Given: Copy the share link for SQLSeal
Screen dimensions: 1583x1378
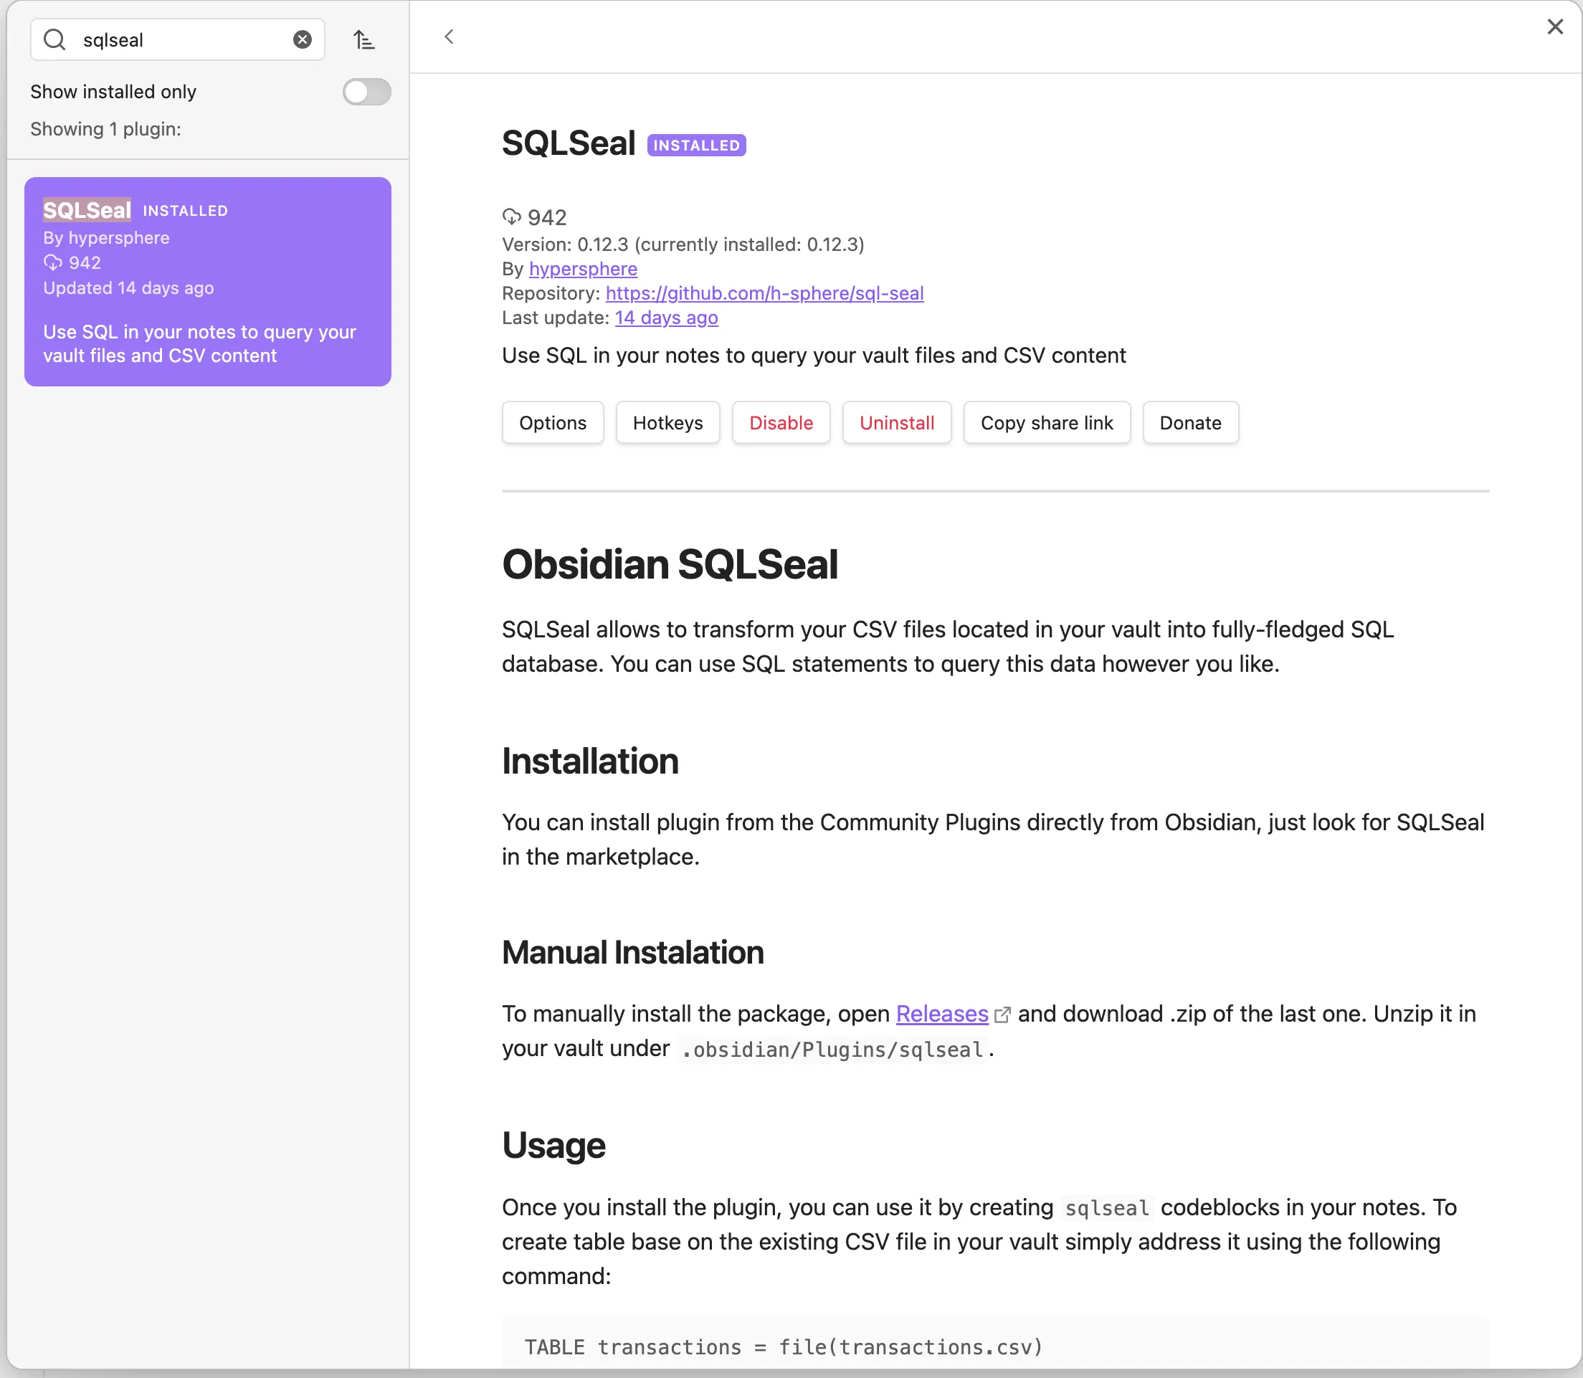Looking at the screenshot, I should click(x=1046, y=422).
